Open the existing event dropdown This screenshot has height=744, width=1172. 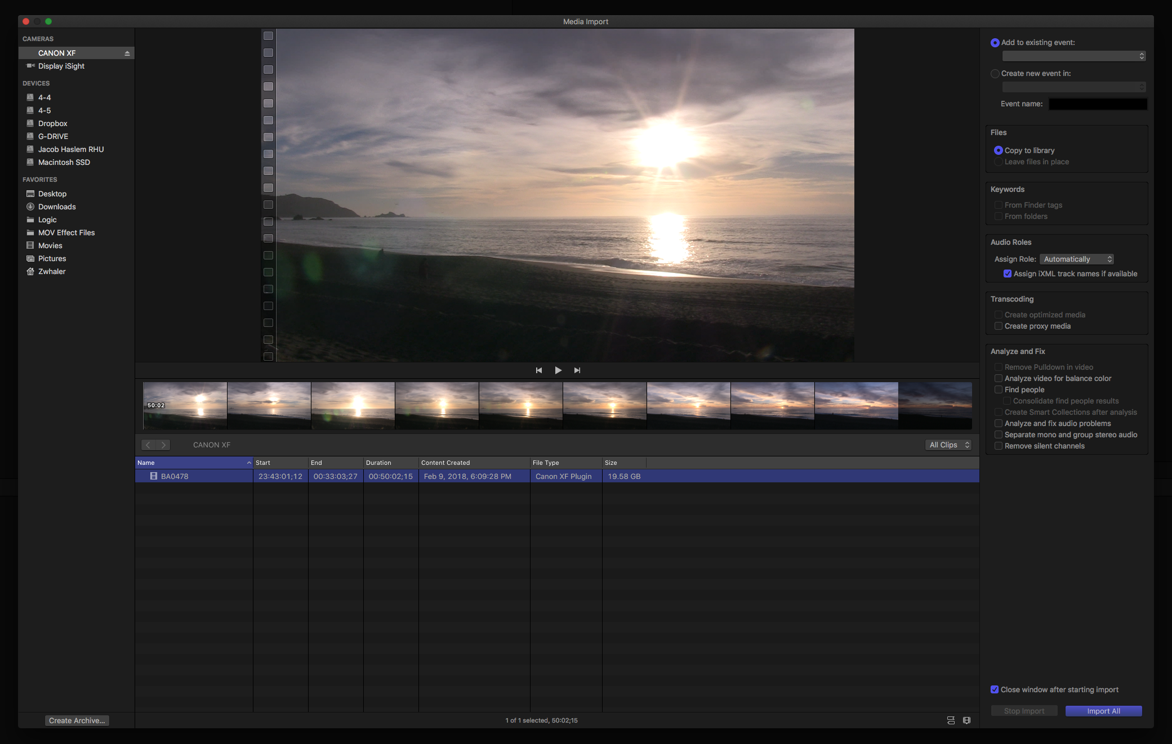(1073, 56)
